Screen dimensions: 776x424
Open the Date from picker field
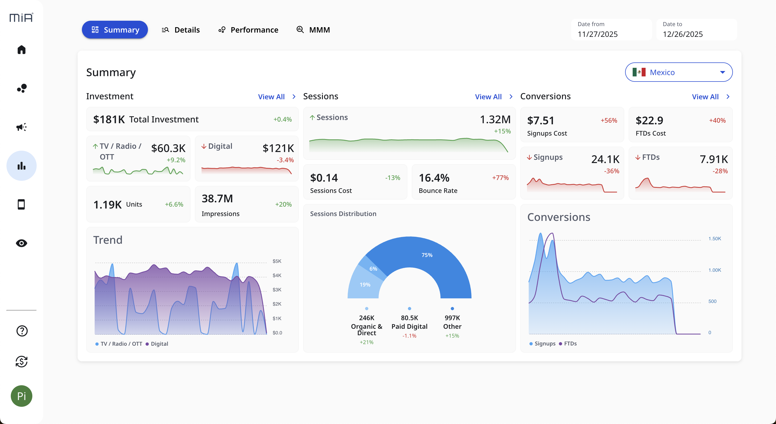pos(611,30)
